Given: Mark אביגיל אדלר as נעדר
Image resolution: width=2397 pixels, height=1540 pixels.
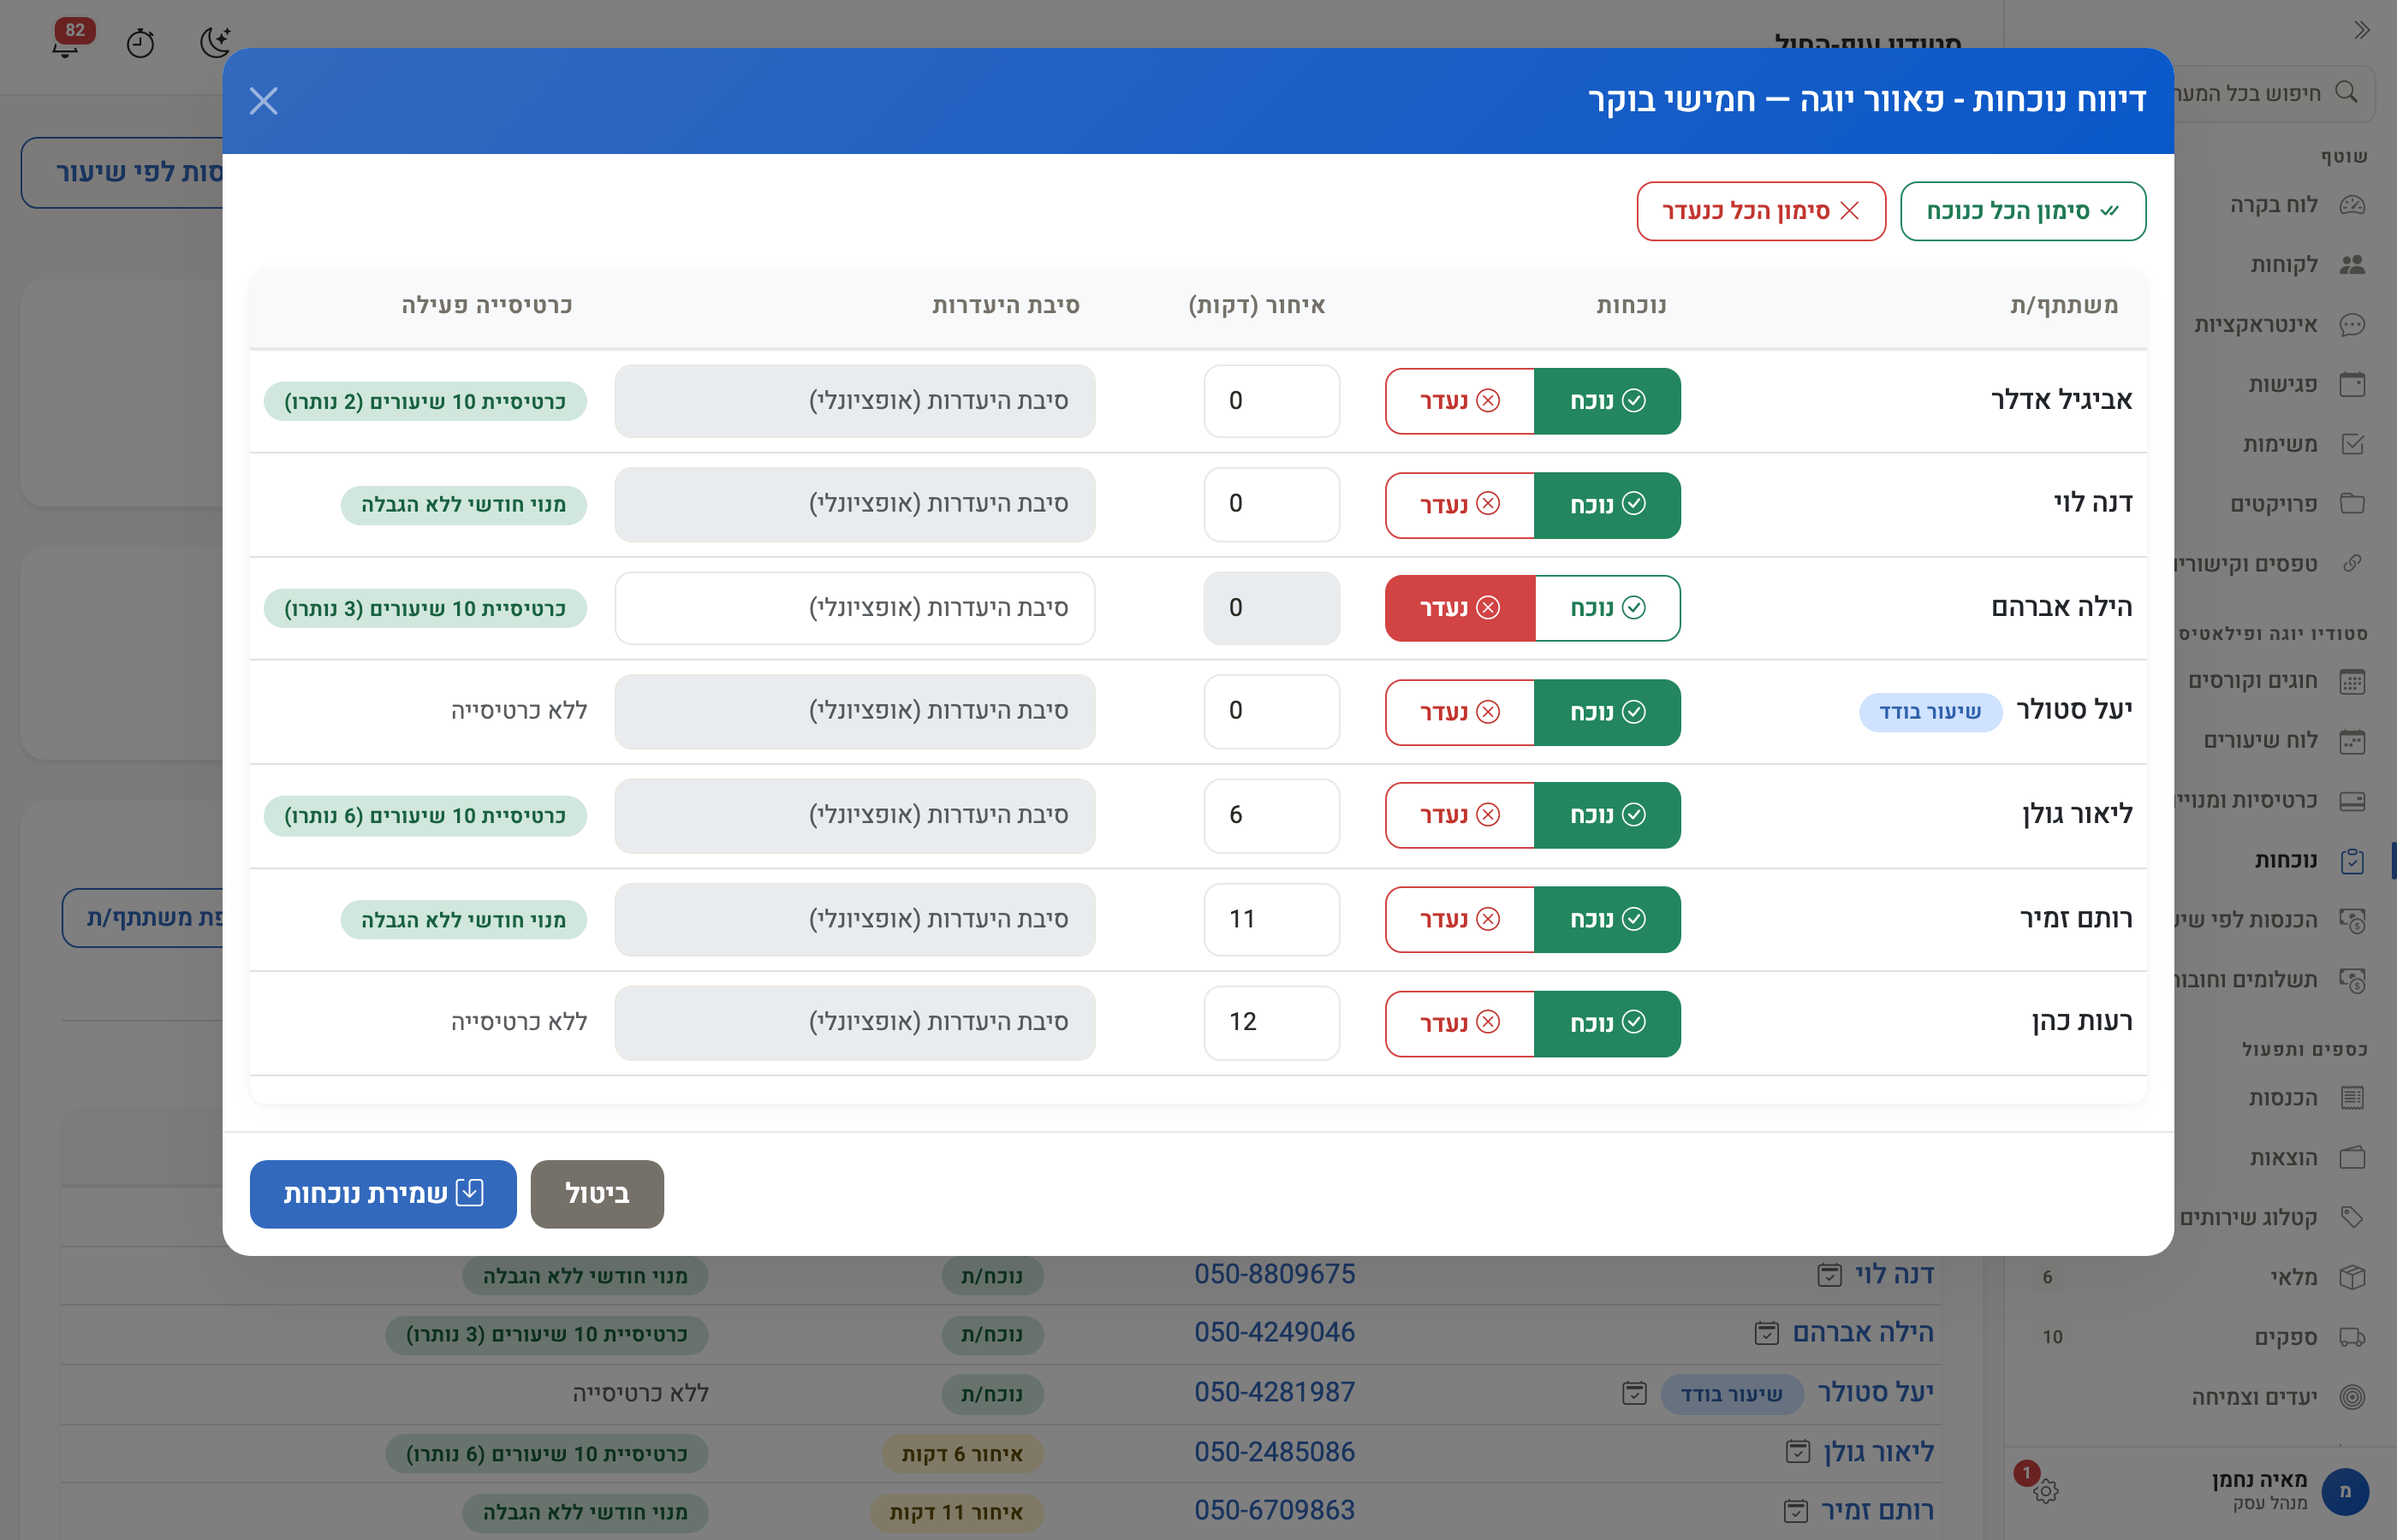Looking at the screenshot, I should 1460,401.
